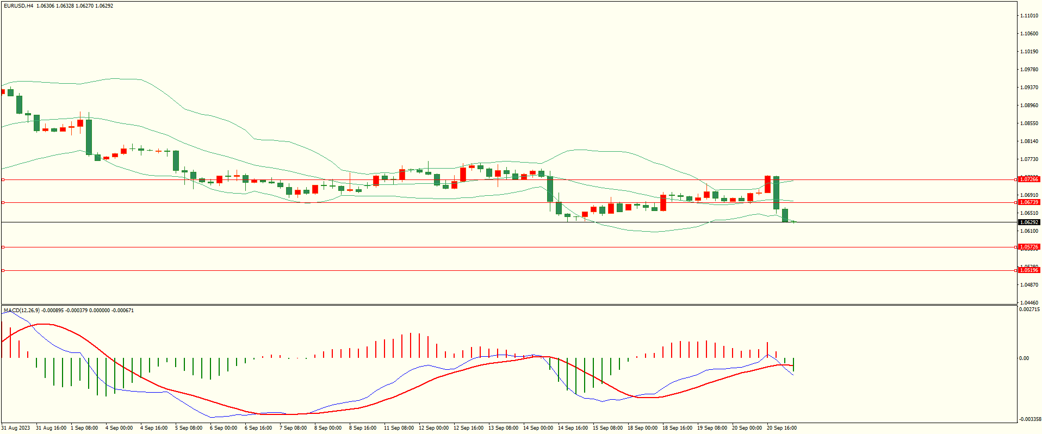Click the 0.002715 MACD scale value
This screenshot has width=1042, height=434.
pos(1029,309)
